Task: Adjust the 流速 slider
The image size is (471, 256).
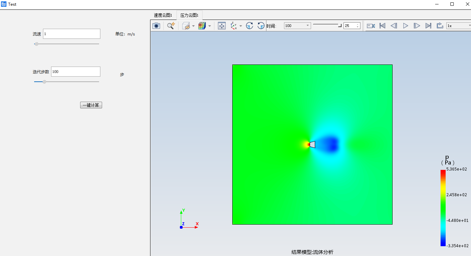Action: pyautogui.click(x=67, y=44)
